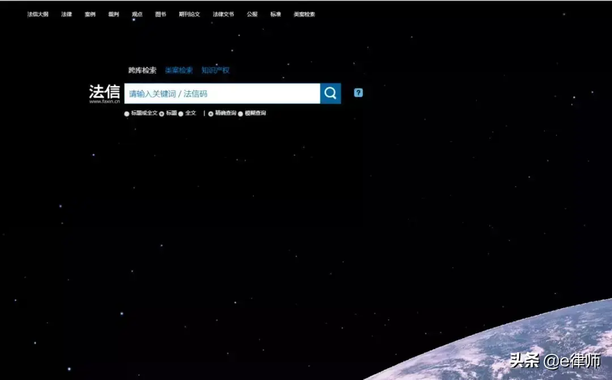Screen dimensions: 612x380
Task: Open 法信大纲 in the top navigation
Action: coord(38,14)
